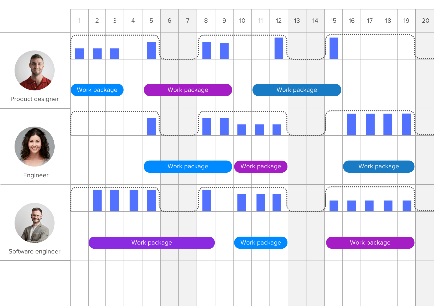Select weekend day 14 column header
This screenshot has width=434, height=306.
pyautogui.click(x=315, y=21)
